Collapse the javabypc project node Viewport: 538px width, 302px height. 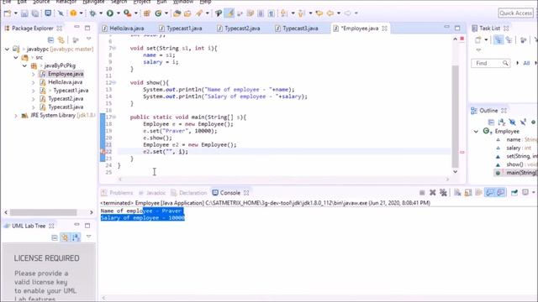tap(8, 49)
